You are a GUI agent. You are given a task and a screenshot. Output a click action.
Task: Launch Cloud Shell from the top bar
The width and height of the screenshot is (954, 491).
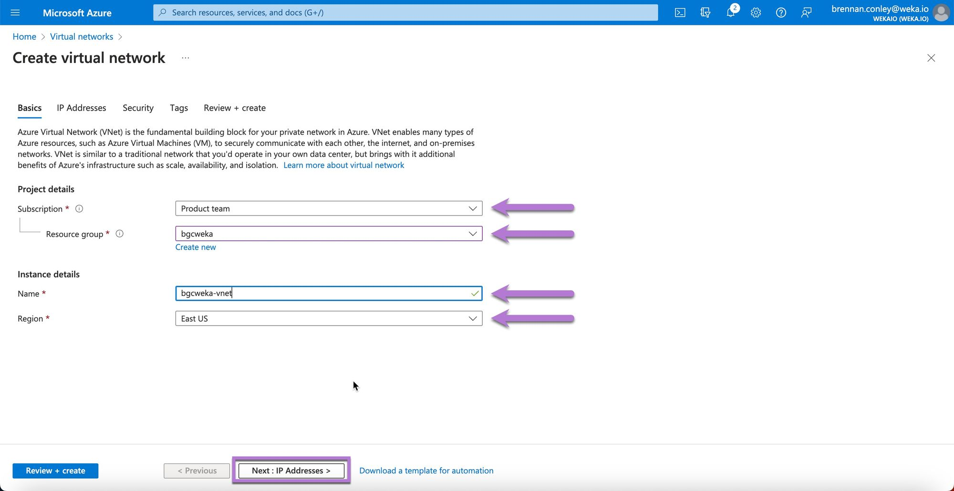click(680, 13)
